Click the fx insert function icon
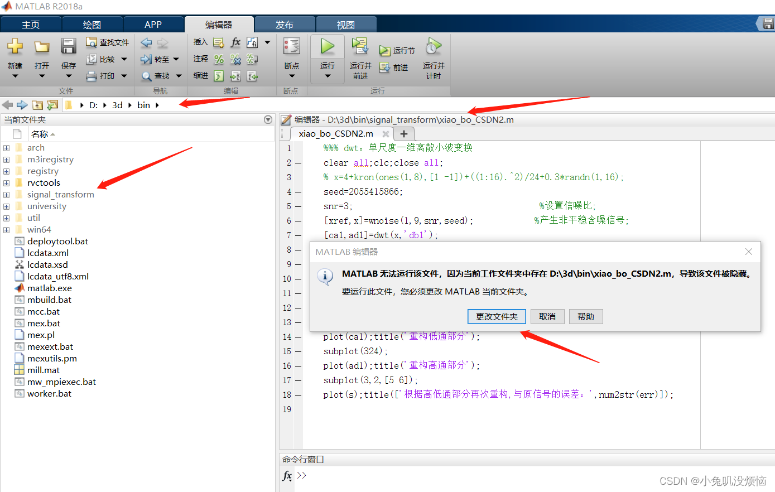775x492 pixels. pos(235,42)
